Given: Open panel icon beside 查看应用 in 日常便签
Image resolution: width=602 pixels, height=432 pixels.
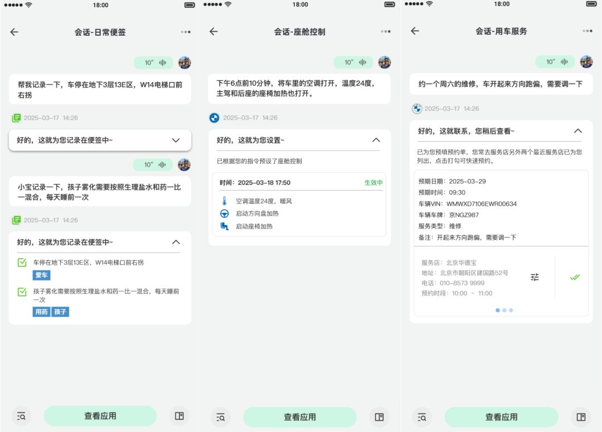Looking at the screenshot, I should click(x=179, y=416).
